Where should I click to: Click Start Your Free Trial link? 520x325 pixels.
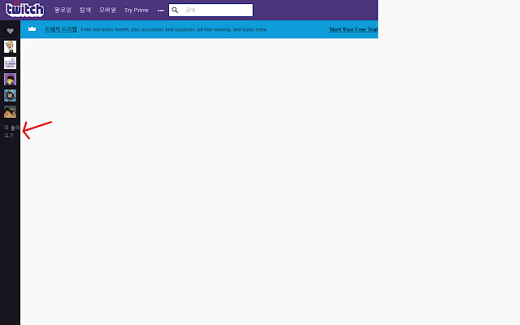tap(353, 29)
